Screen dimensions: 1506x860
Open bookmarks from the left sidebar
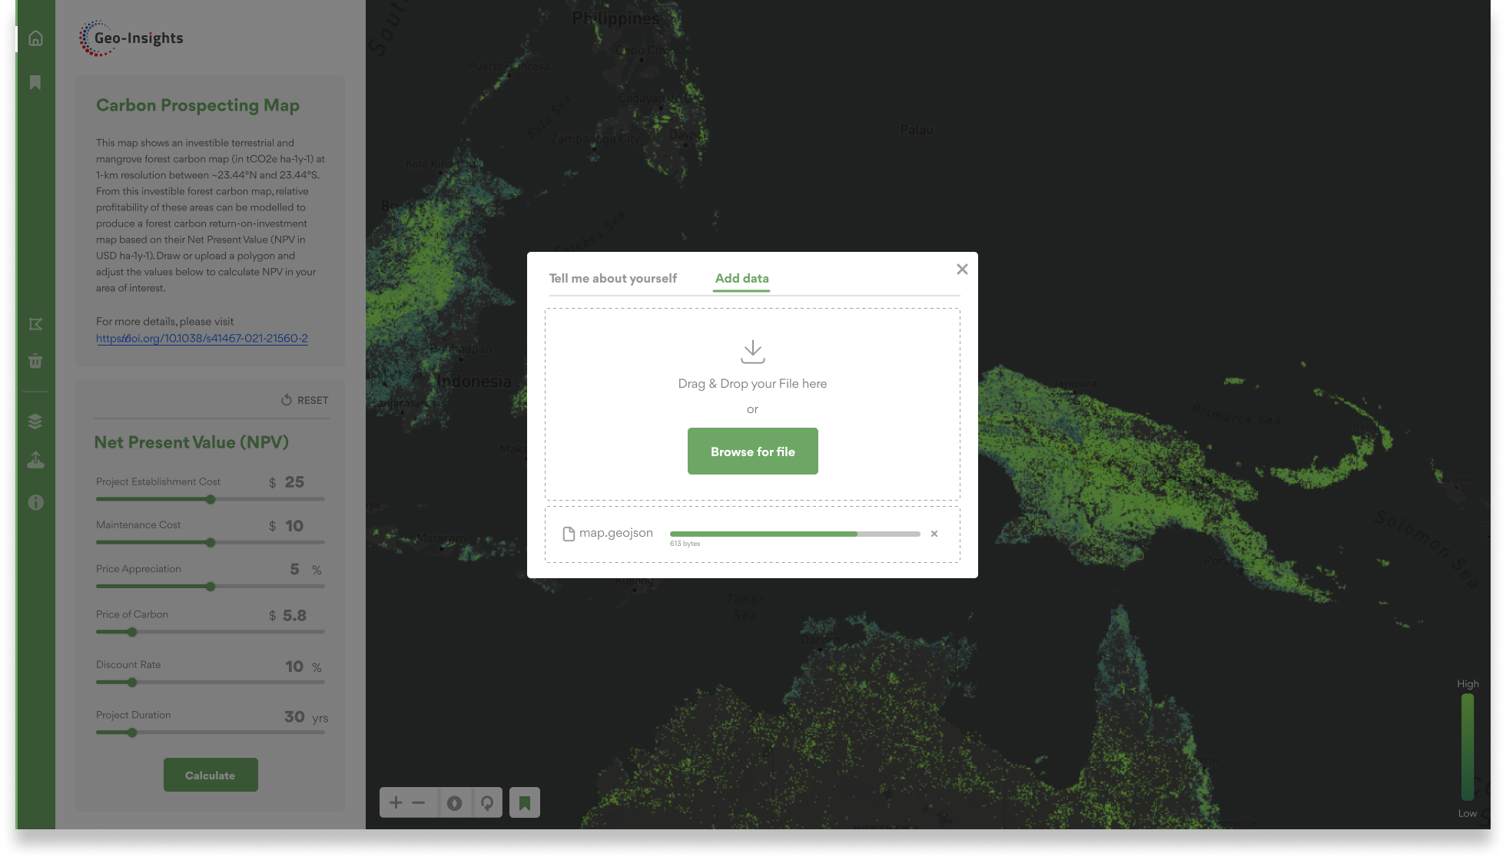pyautogui.click(x=35, y=82)
